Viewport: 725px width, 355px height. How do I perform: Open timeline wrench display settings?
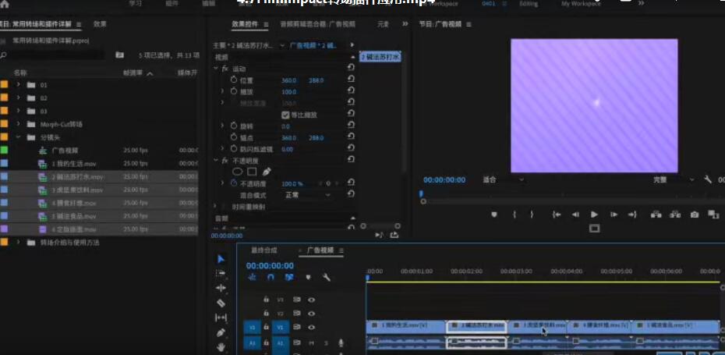coord(327,277)
